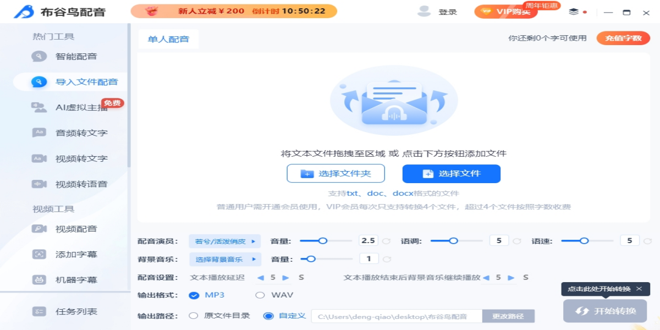Click the user avatar login icon
The width and height of the screenshot is (660, 330).
[x=424, y=12]
